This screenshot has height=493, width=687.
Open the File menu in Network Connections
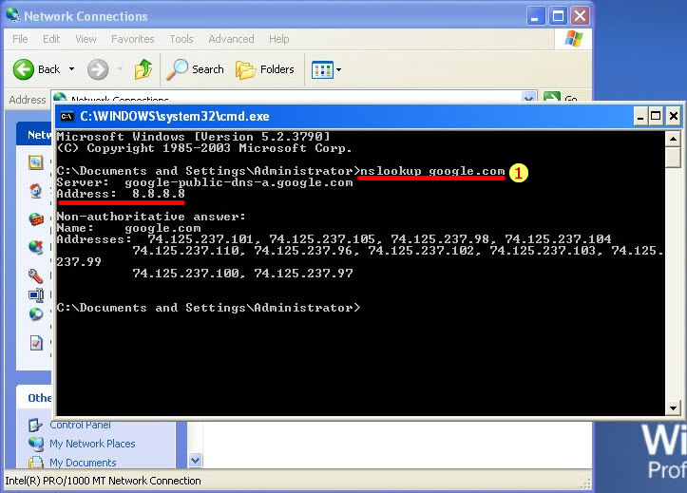20,39
